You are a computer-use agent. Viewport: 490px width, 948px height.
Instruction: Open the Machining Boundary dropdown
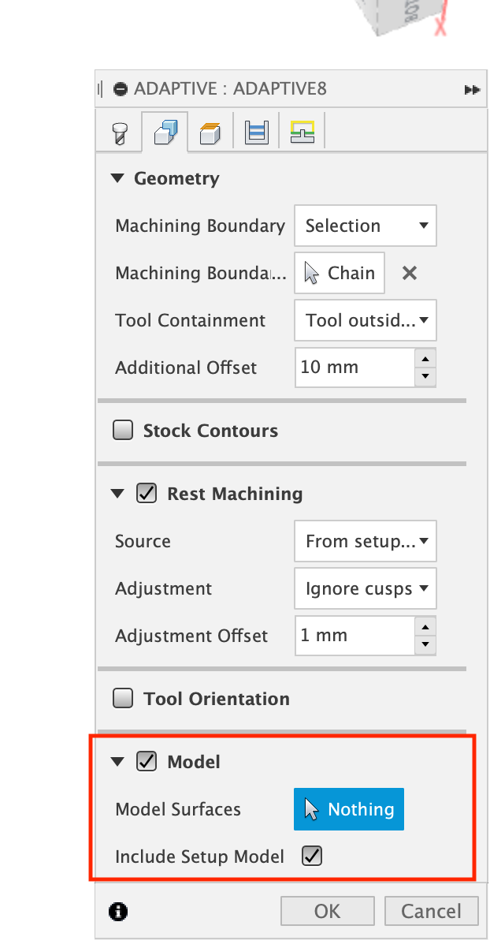(x=366, y=226)
